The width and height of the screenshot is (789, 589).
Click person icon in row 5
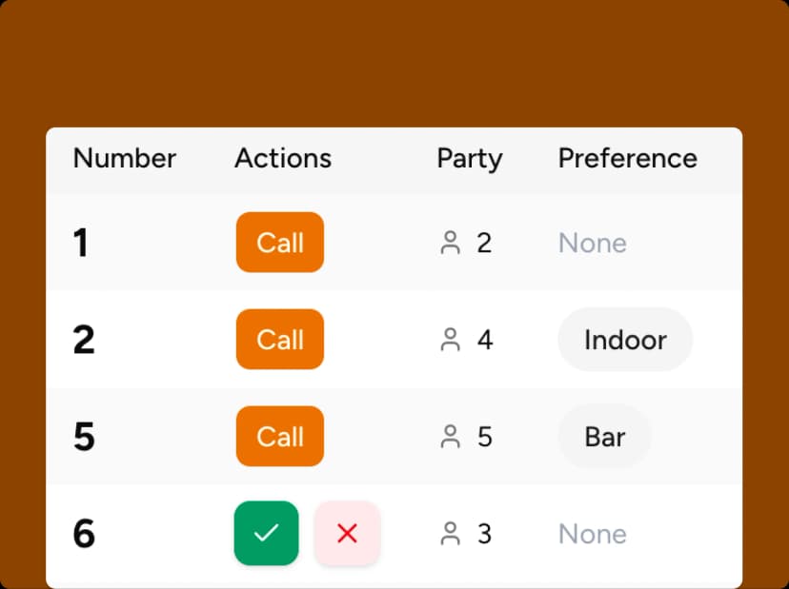click(451, 437)
